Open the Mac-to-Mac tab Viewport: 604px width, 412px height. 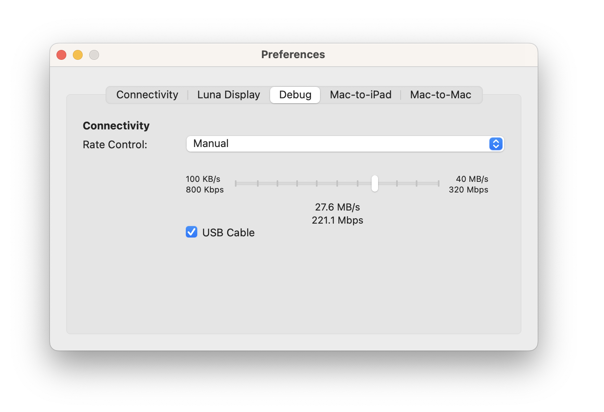(440, 95)
